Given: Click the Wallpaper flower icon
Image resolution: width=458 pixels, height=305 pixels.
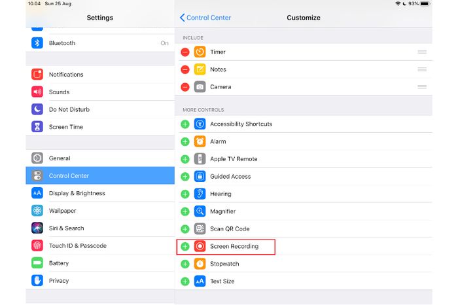Looking at the screenshot, I should click(x=37, y=211).
